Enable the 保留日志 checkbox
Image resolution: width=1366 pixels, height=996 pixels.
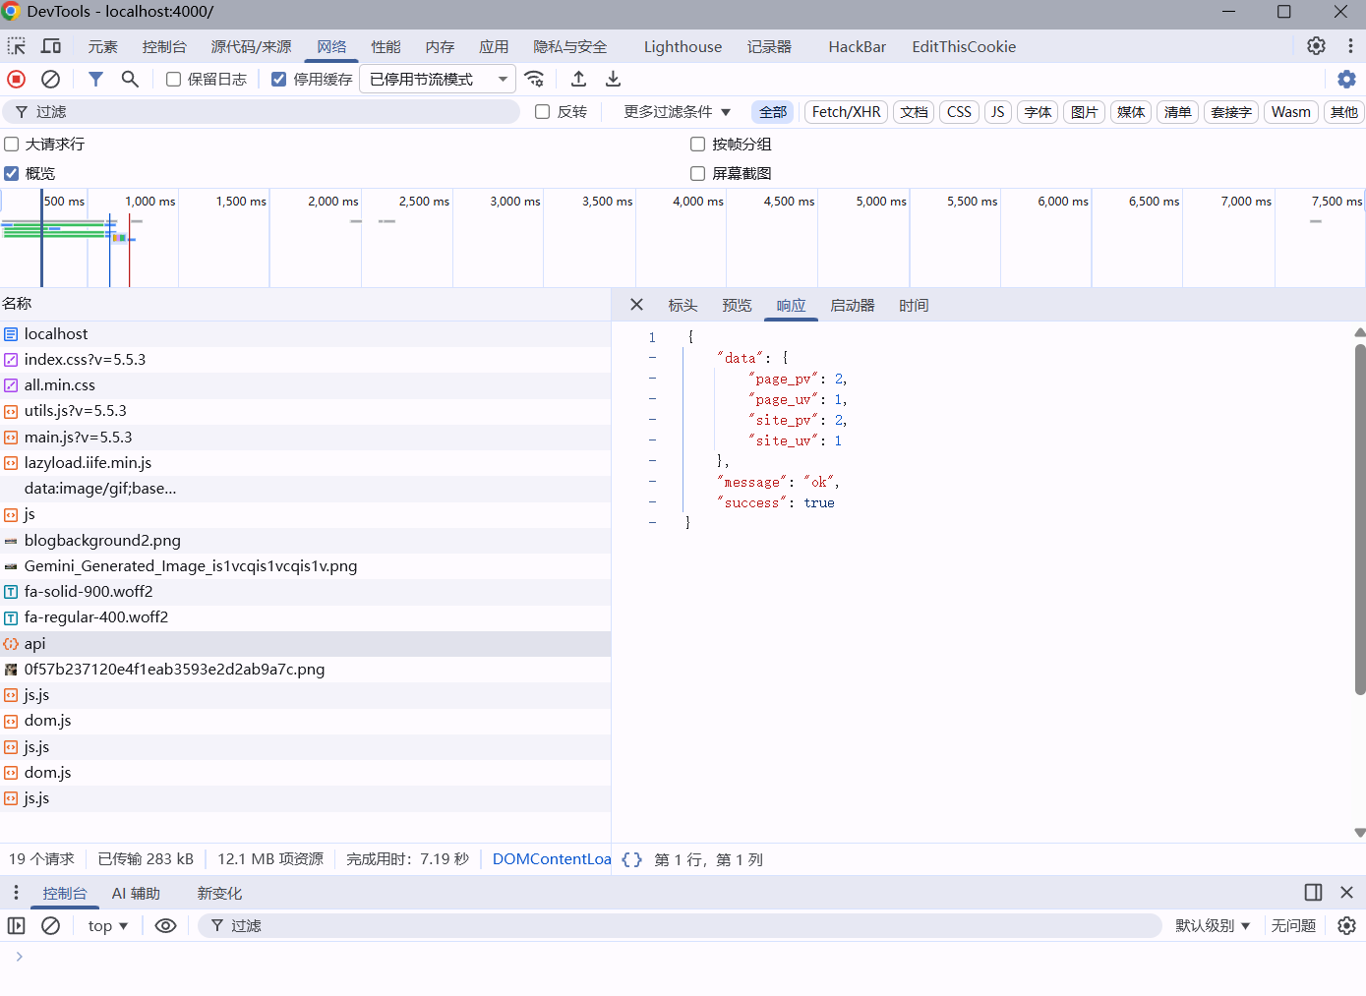[174, 80]
